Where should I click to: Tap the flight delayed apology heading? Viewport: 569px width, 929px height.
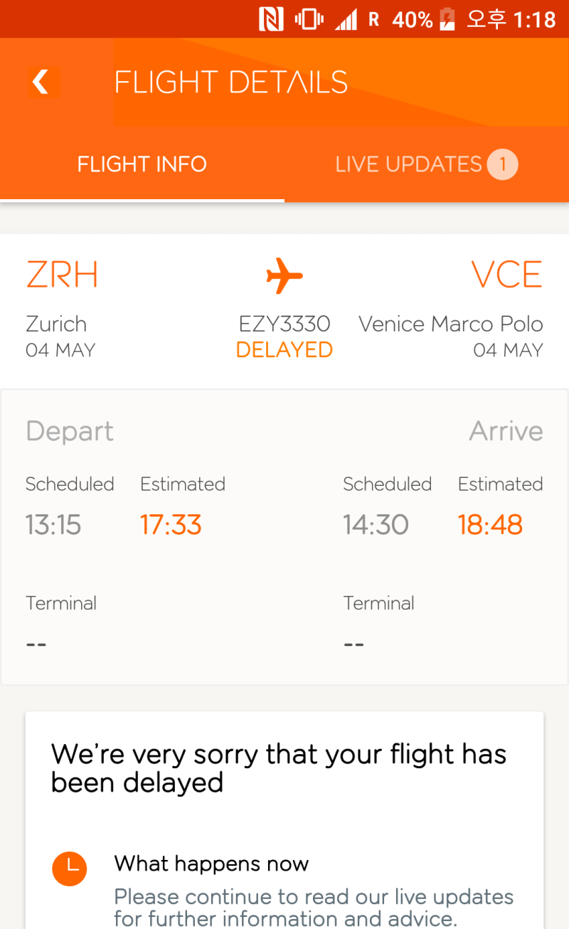[279, 768]
